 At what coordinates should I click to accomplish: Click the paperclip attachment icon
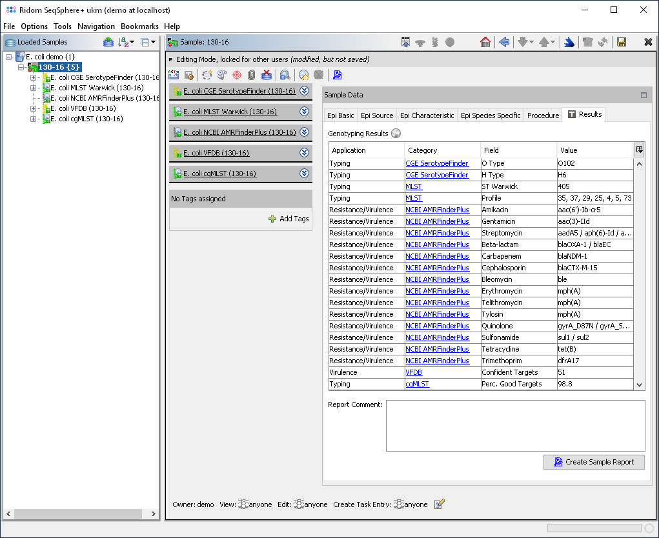click(x=252, y=75)
